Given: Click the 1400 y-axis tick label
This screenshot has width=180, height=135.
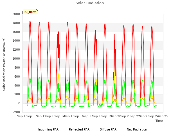Looking at the screenshot, I should point(16,40).
